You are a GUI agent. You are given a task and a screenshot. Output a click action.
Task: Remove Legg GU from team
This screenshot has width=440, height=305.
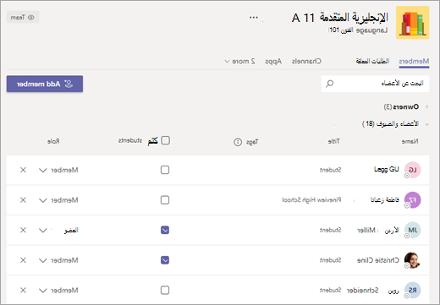tap(23, 170)
